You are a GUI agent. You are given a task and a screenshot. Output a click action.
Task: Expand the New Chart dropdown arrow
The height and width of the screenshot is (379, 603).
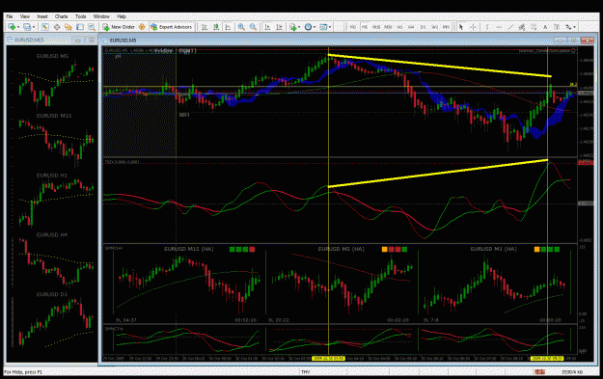[x=18, y=27]
